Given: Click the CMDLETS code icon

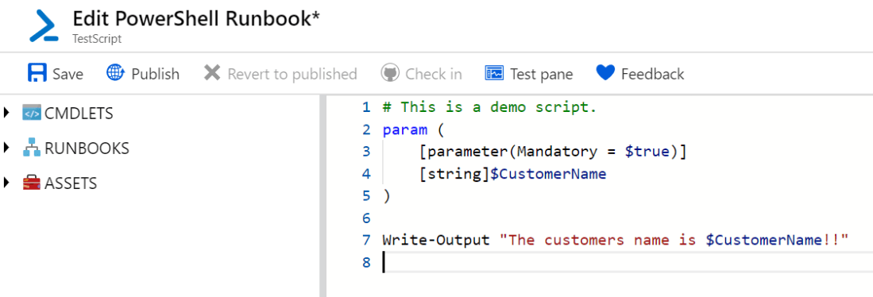Looking at the screenshot, I should 32,114.
